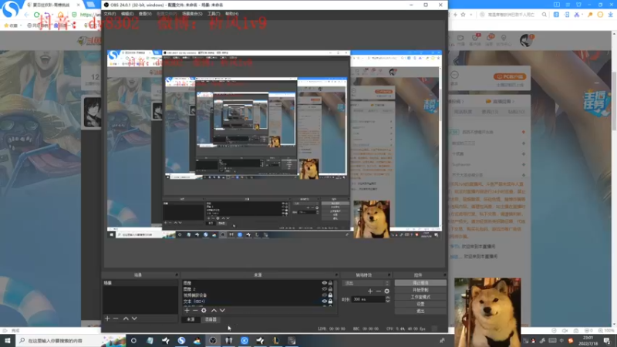Click the 停止推流 stop streaming button
This screenshot has width=617, height=347.
coord(420,283)
